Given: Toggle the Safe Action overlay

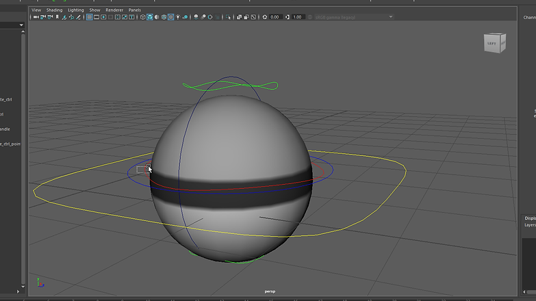Looking at the screenshot, I should (x=125, y=17).
